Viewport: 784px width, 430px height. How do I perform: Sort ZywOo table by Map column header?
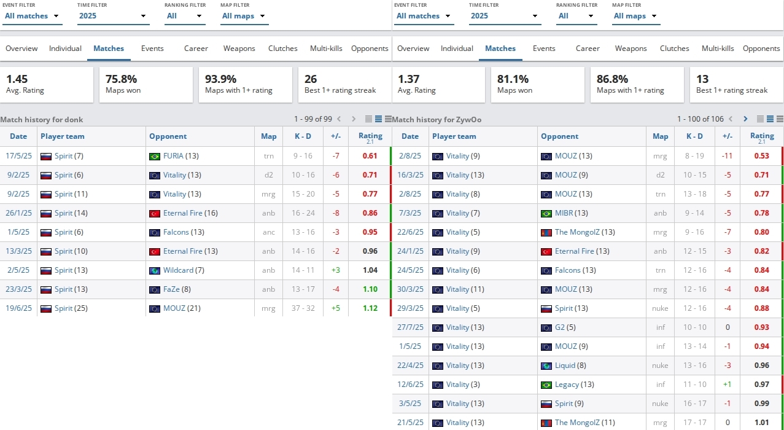(661, 136)
